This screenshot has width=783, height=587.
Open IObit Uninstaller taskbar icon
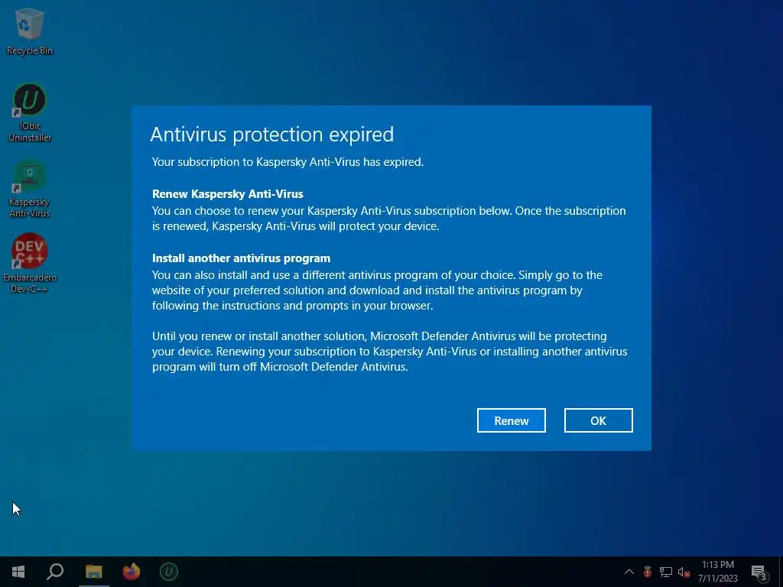169,572
